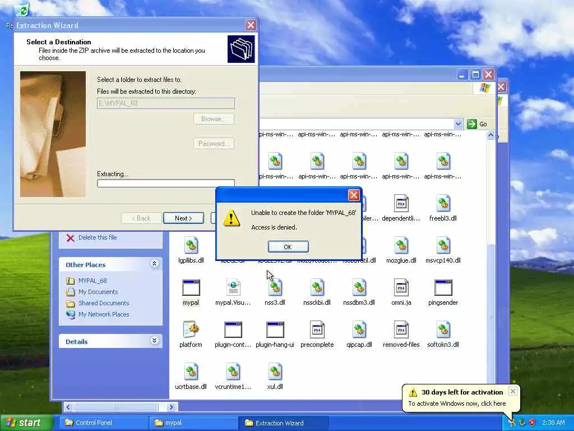
Task: Minimize the mypal explorer window
Action: (x=462, y=75)
